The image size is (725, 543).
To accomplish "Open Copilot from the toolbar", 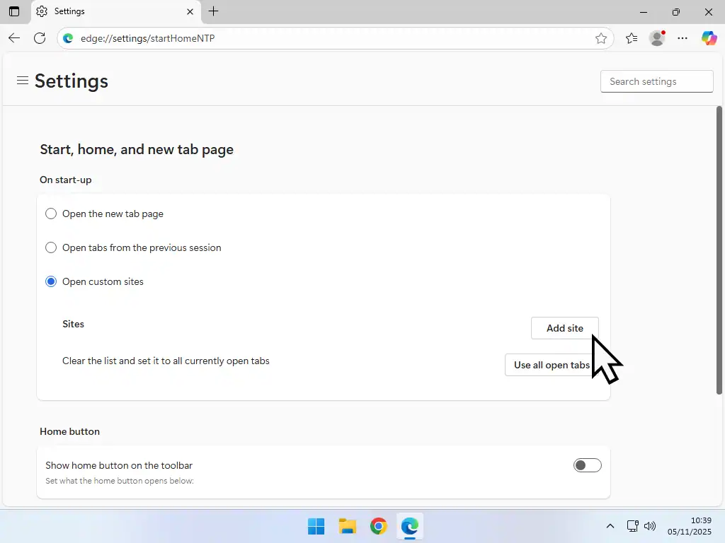I will (709, 38).
